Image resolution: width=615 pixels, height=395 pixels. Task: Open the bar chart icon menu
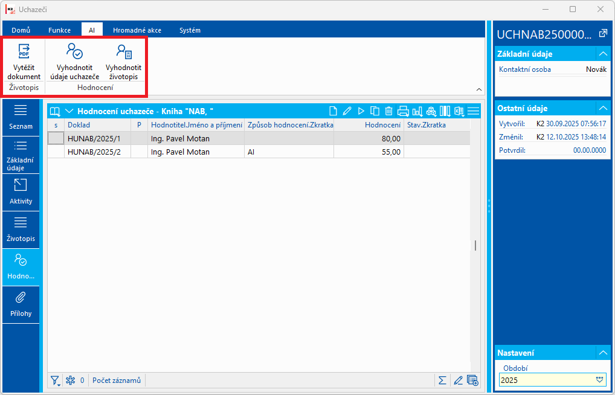click(x=417, y=111)
